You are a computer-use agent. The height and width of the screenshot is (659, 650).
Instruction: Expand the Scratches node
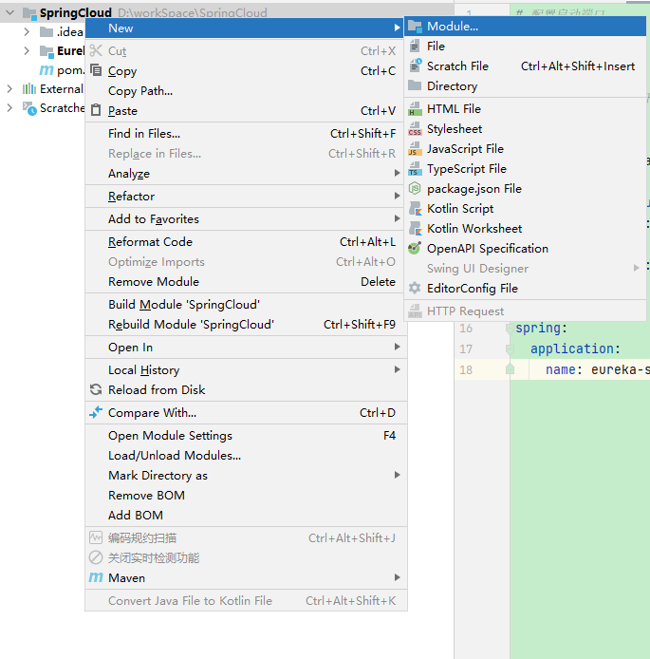tap(9, 108)
